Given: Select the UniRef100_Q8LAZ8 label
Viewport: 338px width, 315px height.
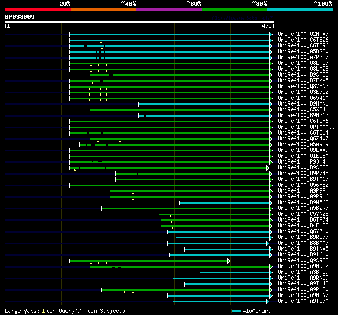Looking at the screenshot, I should pos(303,69).
